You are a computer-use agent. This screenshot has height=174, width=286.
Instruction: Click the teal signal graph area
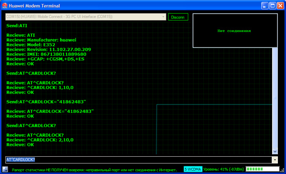[214, 129]
